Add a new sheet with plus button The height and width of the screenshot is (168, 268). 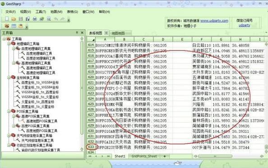[165, 156]
